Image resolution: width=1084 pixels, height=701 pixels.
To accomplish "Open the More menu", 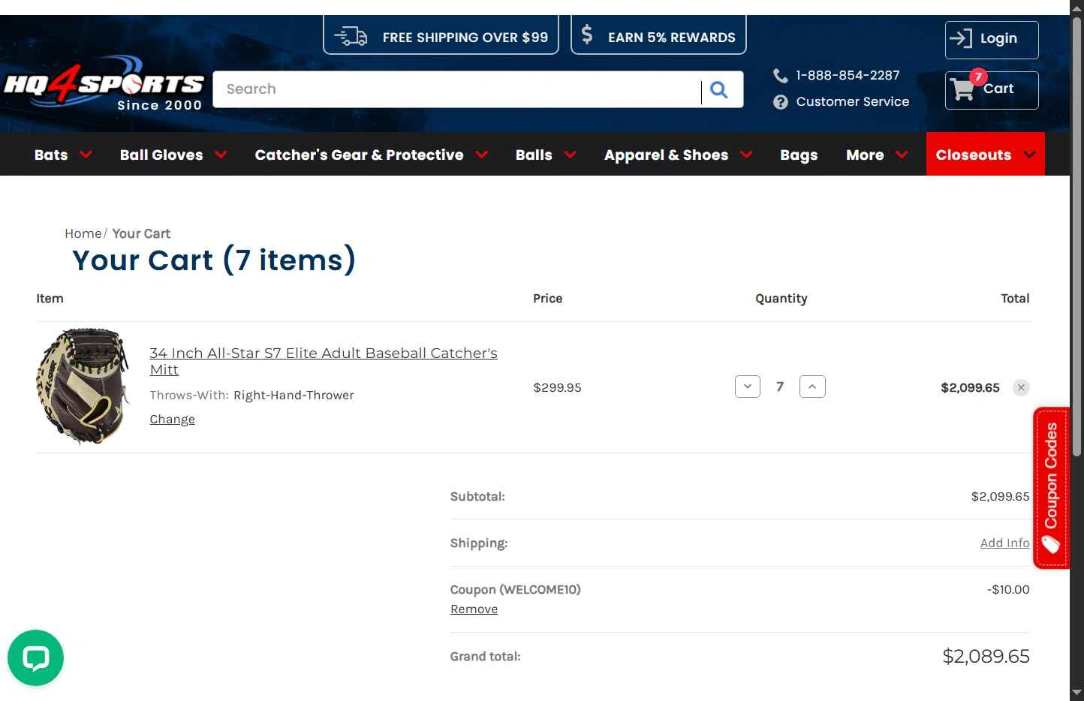I will coord(865,155).
